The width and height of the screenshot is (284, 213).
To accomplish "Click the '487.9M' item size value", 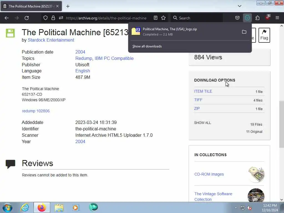I will [x=83, y=77].
